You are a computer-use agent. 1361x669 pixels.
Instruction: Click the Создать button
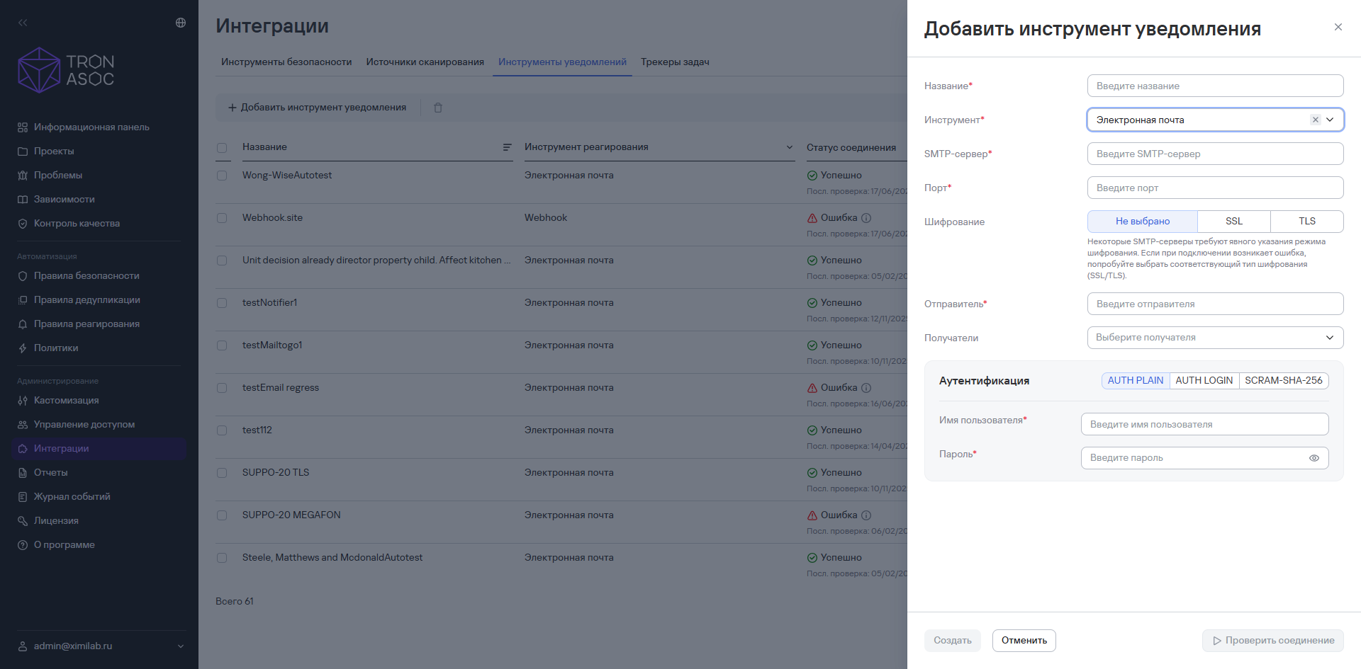[x=953, y=641]
